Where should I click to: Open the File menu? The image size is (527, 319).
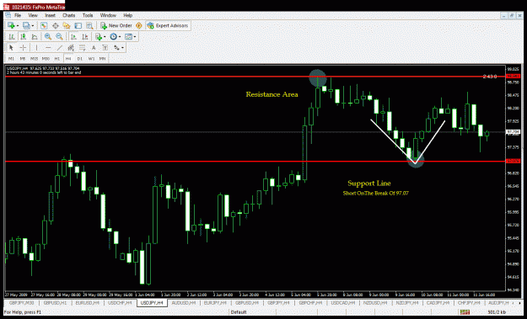tap(18, 15)
